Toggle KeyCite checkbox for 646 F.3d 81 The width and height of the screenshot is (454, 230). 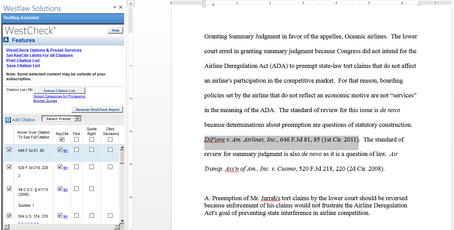click(60, 149)
